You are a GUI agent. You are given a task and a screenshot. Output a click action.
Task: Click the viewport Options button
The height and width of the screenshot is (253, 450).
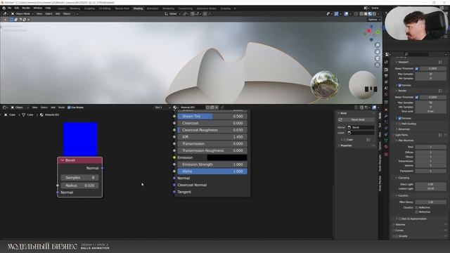[x=373, y=20]
